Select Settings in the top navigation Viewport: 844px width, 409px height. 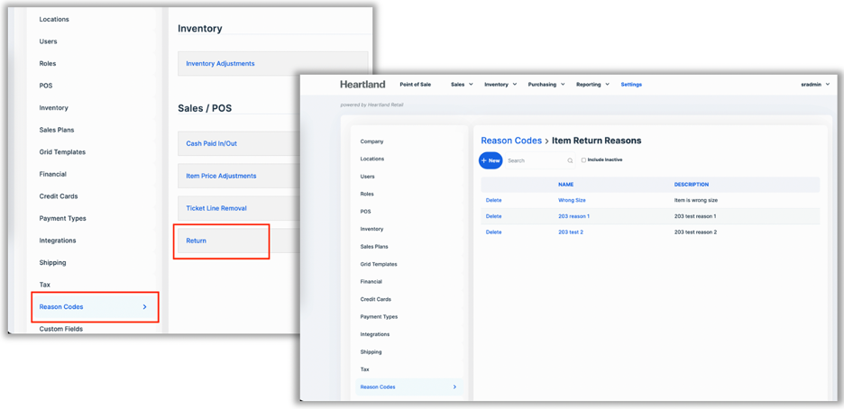point(631,85)
